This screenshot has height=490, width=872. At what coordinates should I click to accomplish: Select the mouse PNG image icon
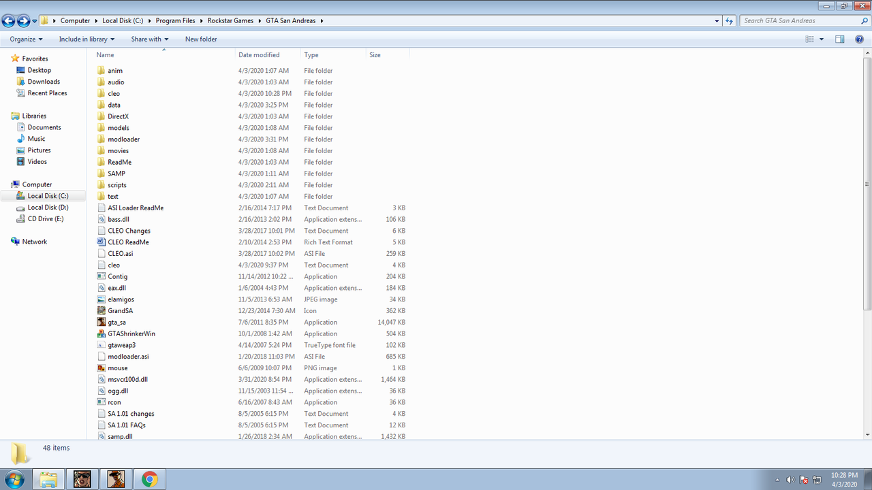[102, 368]
